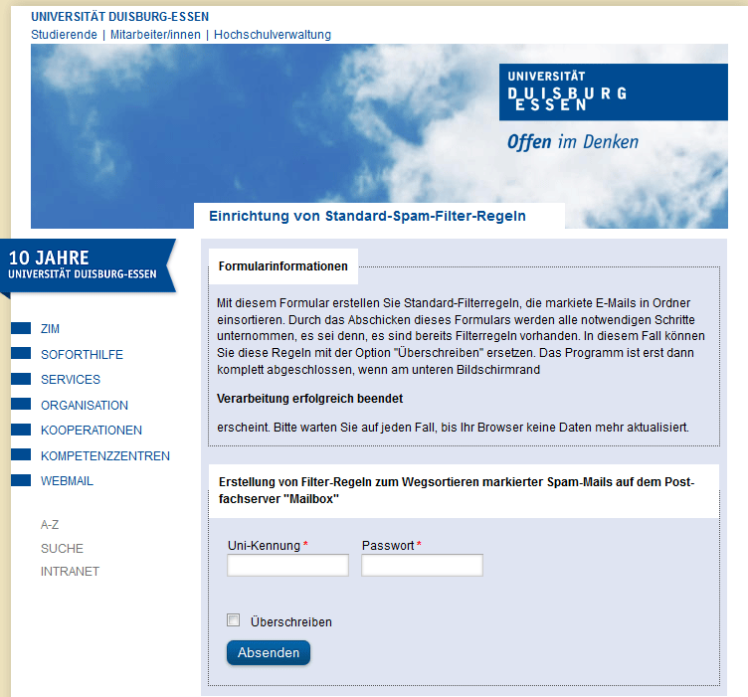The height and width of the screenshot is (697, 748).
Task: Navigate to Kooperationen section
Action: tap(92, 431)
